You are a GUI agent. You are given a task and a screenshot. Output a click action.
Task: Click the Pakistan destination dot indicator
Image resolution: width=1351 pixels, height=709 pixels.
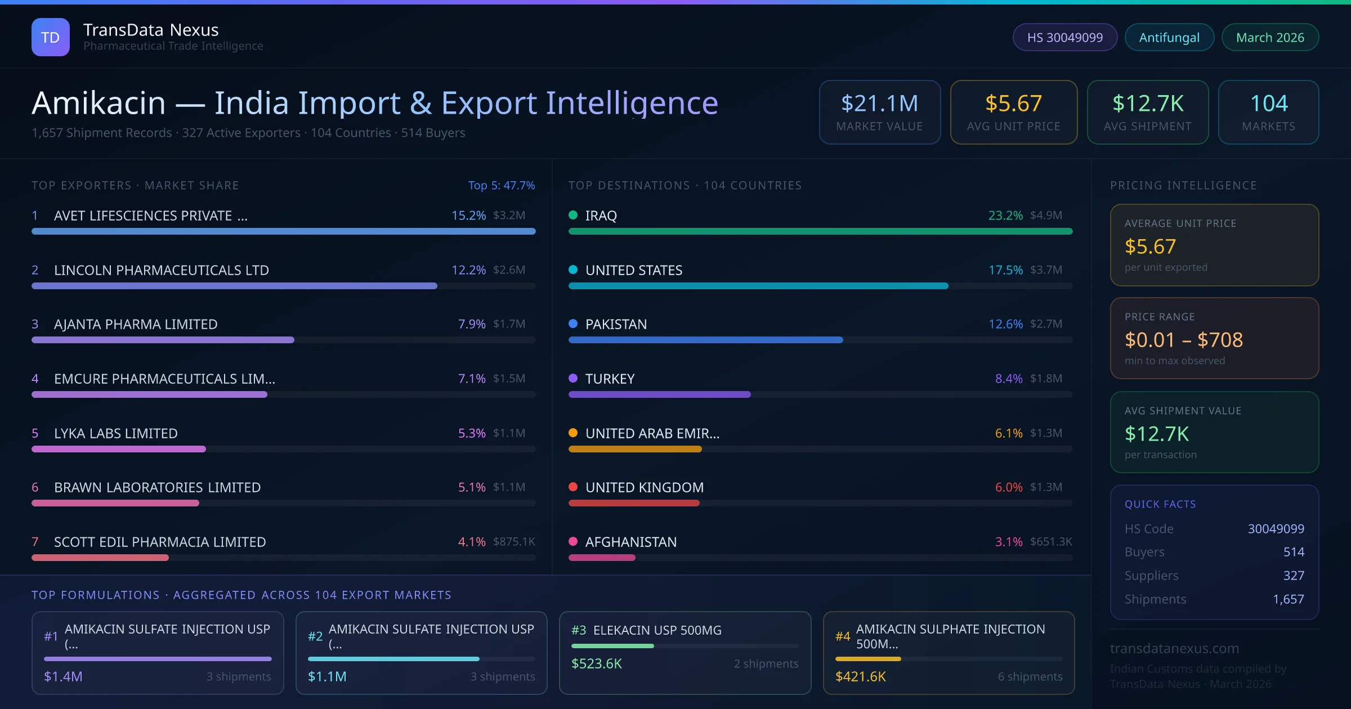pyautogui.click(x=573, y=324)
